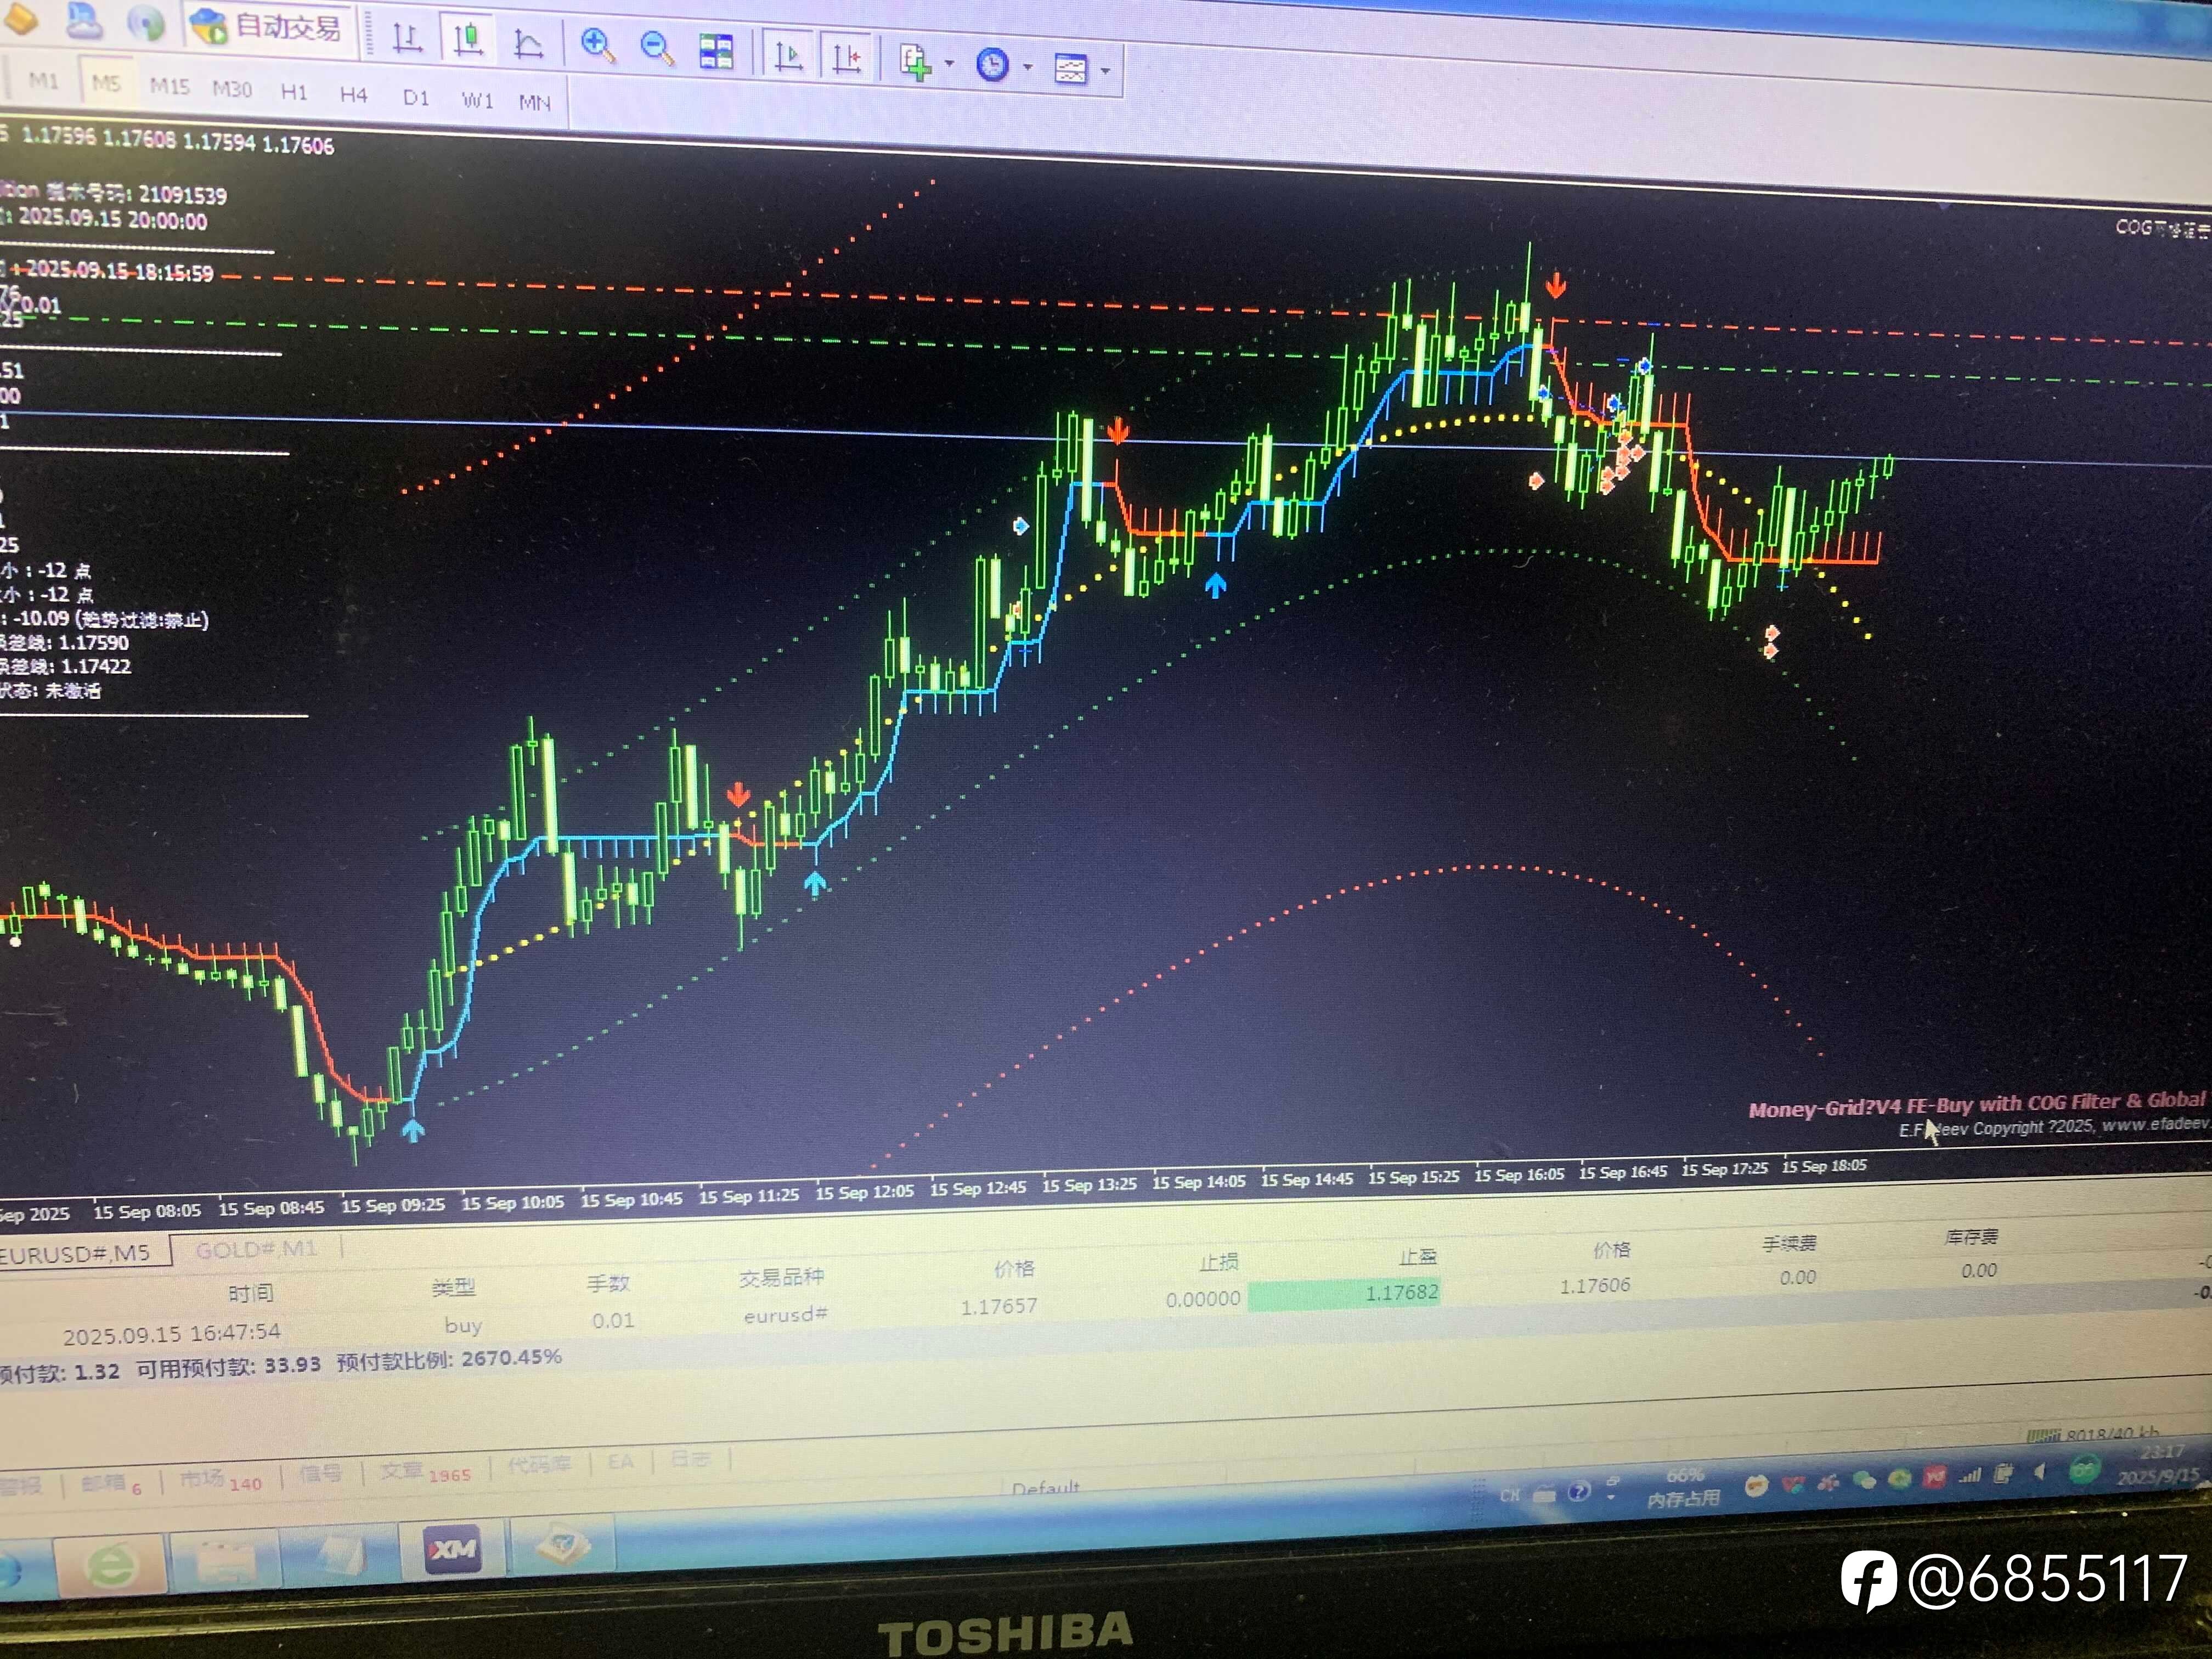Switch to the EURUSD#,M5 chart tab
Screen dimensions: 2212x1659
coord(79,1253)
